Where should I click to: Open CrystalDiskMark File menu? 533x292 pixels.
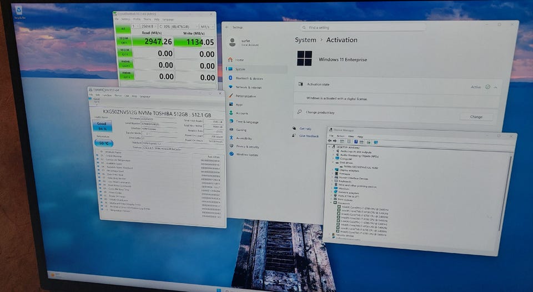[117, 19]
